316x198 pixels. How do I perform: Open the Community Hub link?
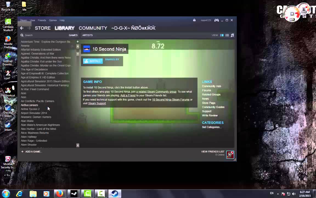point(211,86)
